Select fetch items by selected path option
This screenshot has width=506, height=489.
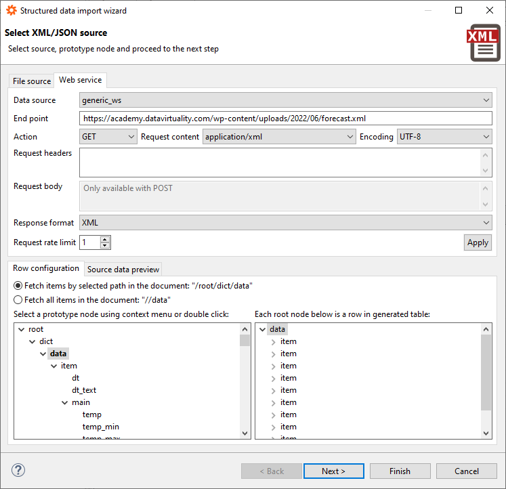pyautogui.click(x=18, y=286)
